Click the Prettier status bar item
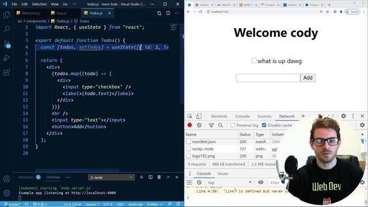368x207 pixels. pyautogui.click(x=155, y=204)
